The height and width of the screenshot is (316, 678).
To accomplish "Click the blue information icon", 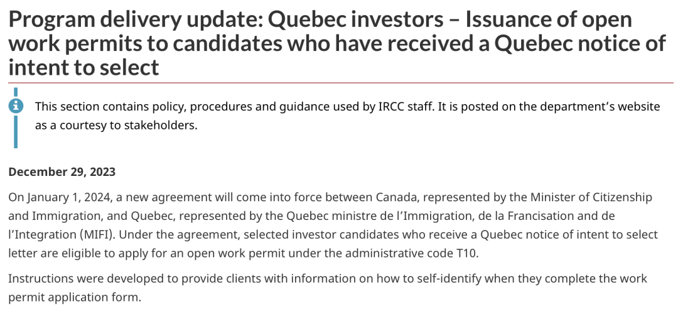I will (x=16, y=106).
